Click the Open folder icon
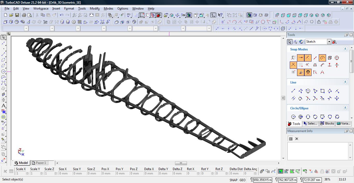 (11, 15)
